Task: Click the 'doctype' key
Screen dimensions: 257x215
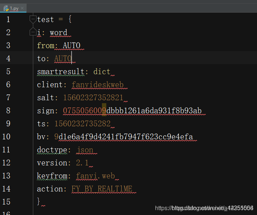Action: 52,150
